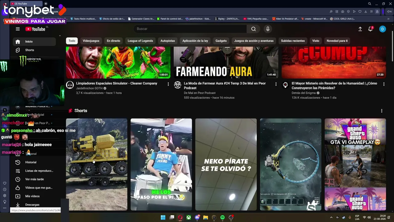Image resolution: width=394 pixels, height=222 pixels.
Task: Open De Mal en Peor Podcast avatar
Action: [178, 85]
